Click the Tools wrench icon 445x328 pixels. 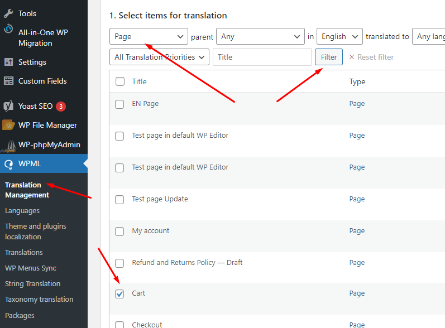8,13
